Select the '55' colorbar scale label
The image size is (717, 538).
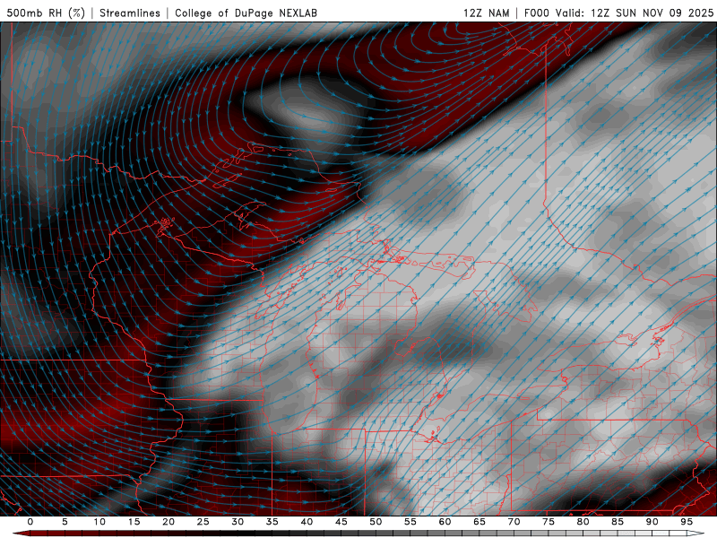(x=410, y=522)
